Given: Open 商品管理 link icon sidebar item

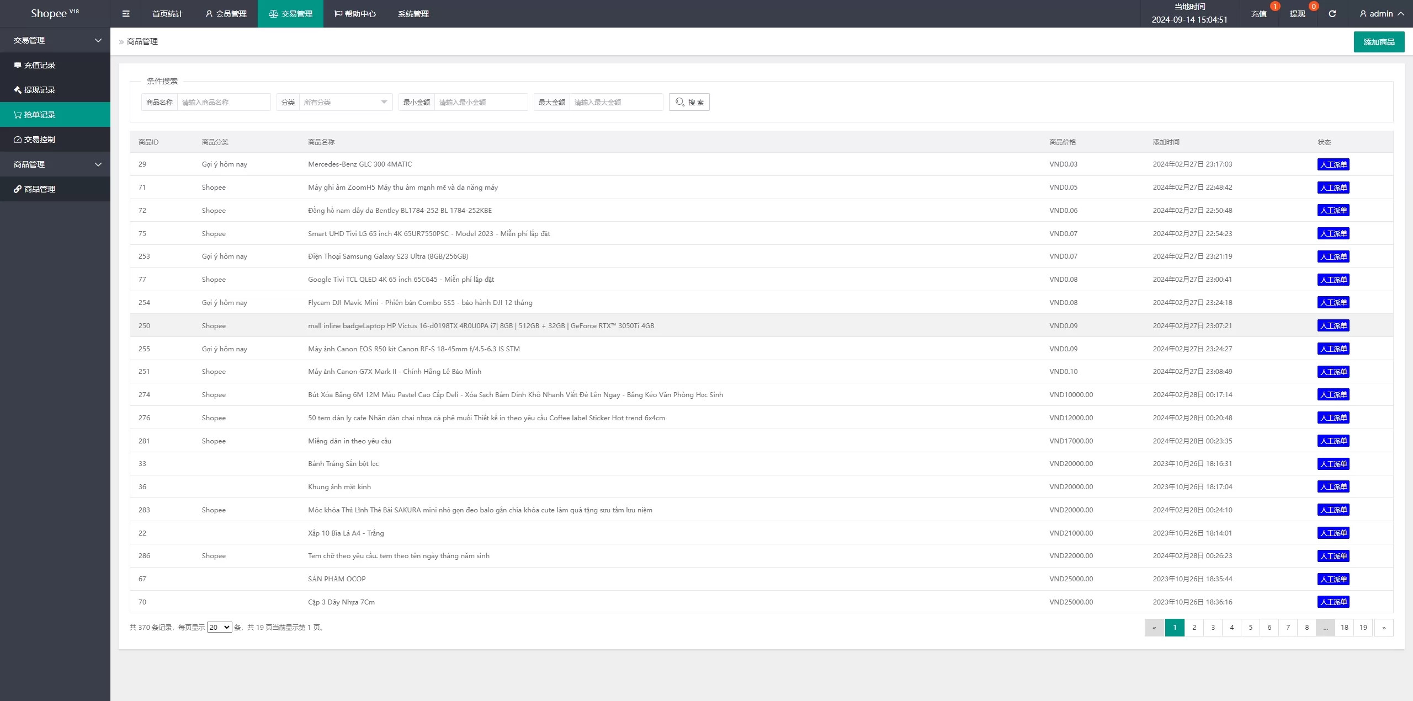Looking at the screenshot, I should (x=40, y=189).
